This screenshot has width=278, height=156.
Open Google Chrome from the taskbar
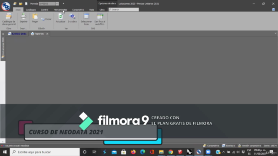pos(171,152)
